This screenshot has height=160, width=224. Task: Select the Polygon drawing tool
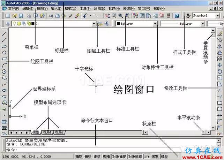(x=4, y=53)
